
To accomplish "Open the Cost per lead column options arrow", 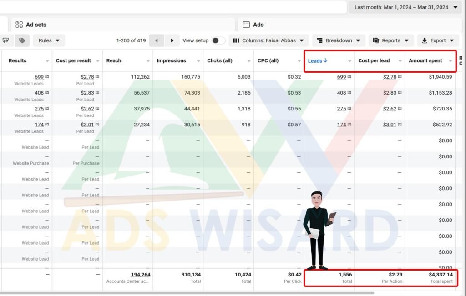I will pyautogui.click(x=400, y=61).
